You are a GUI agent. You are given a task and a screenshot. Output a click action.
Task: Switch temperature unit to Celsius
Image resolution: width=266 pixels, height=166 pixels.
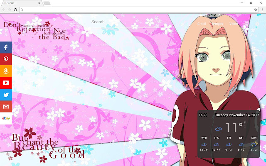tap(245, 127)
